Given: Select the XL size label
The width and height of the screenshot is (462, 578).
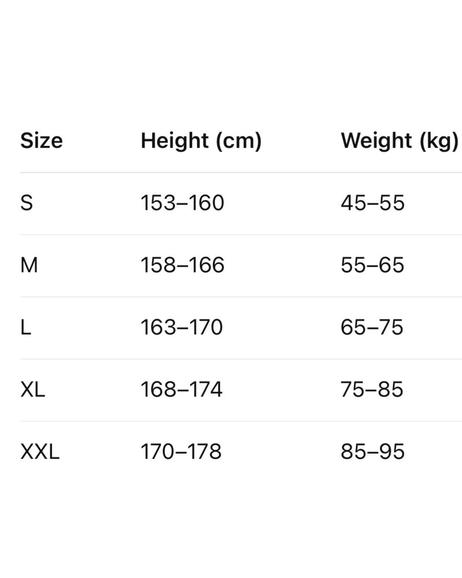Looking at the screenshot, I should tap(32, 390).
